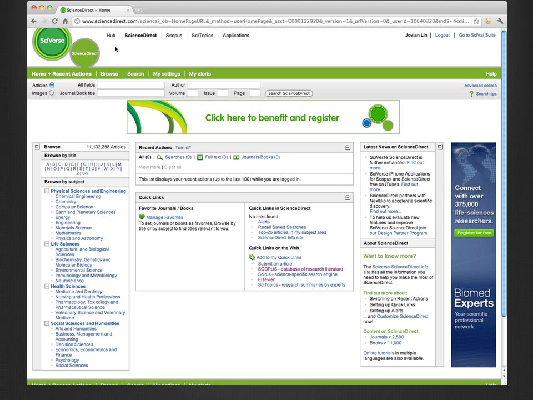Reload the page with refresh icon
Image resolution: width=533 pixels, height=400 pixels.
pos(55,21)
